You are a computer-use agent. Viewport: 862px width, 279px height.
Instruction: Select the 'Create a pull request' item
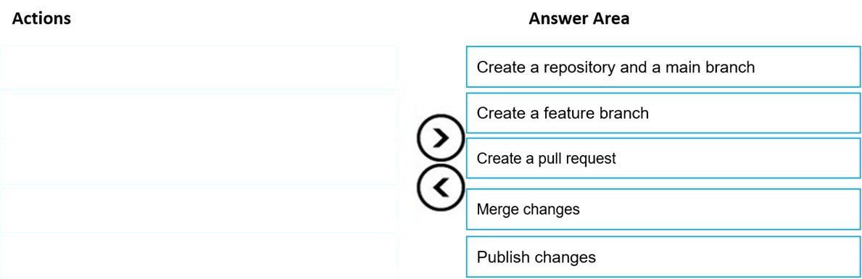click(x=663, y=159)
